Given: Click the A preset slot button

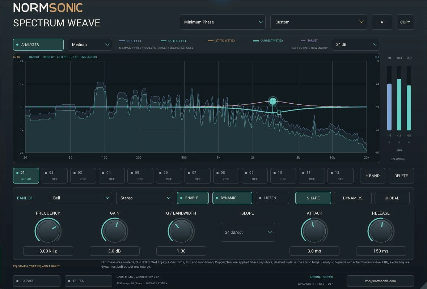Looking at the screenshot, I should click(x=382, y=22).
